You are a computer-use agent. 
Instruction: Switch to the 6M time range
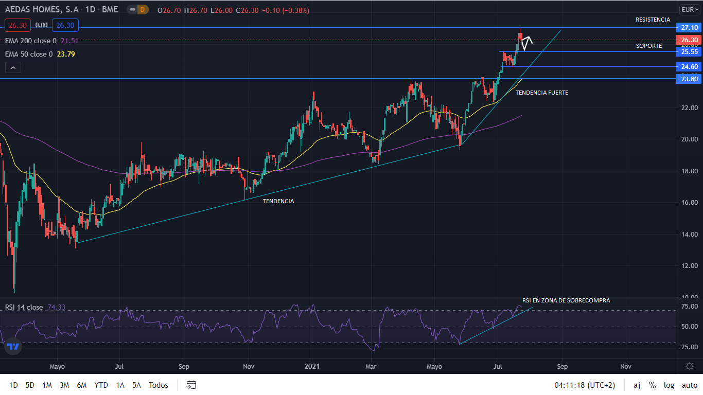(x=81, y=385)
